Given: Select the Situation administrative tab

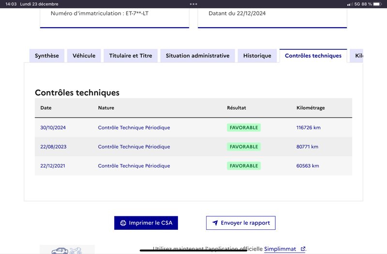Looking at the screenshot, I should coord(198,56).
